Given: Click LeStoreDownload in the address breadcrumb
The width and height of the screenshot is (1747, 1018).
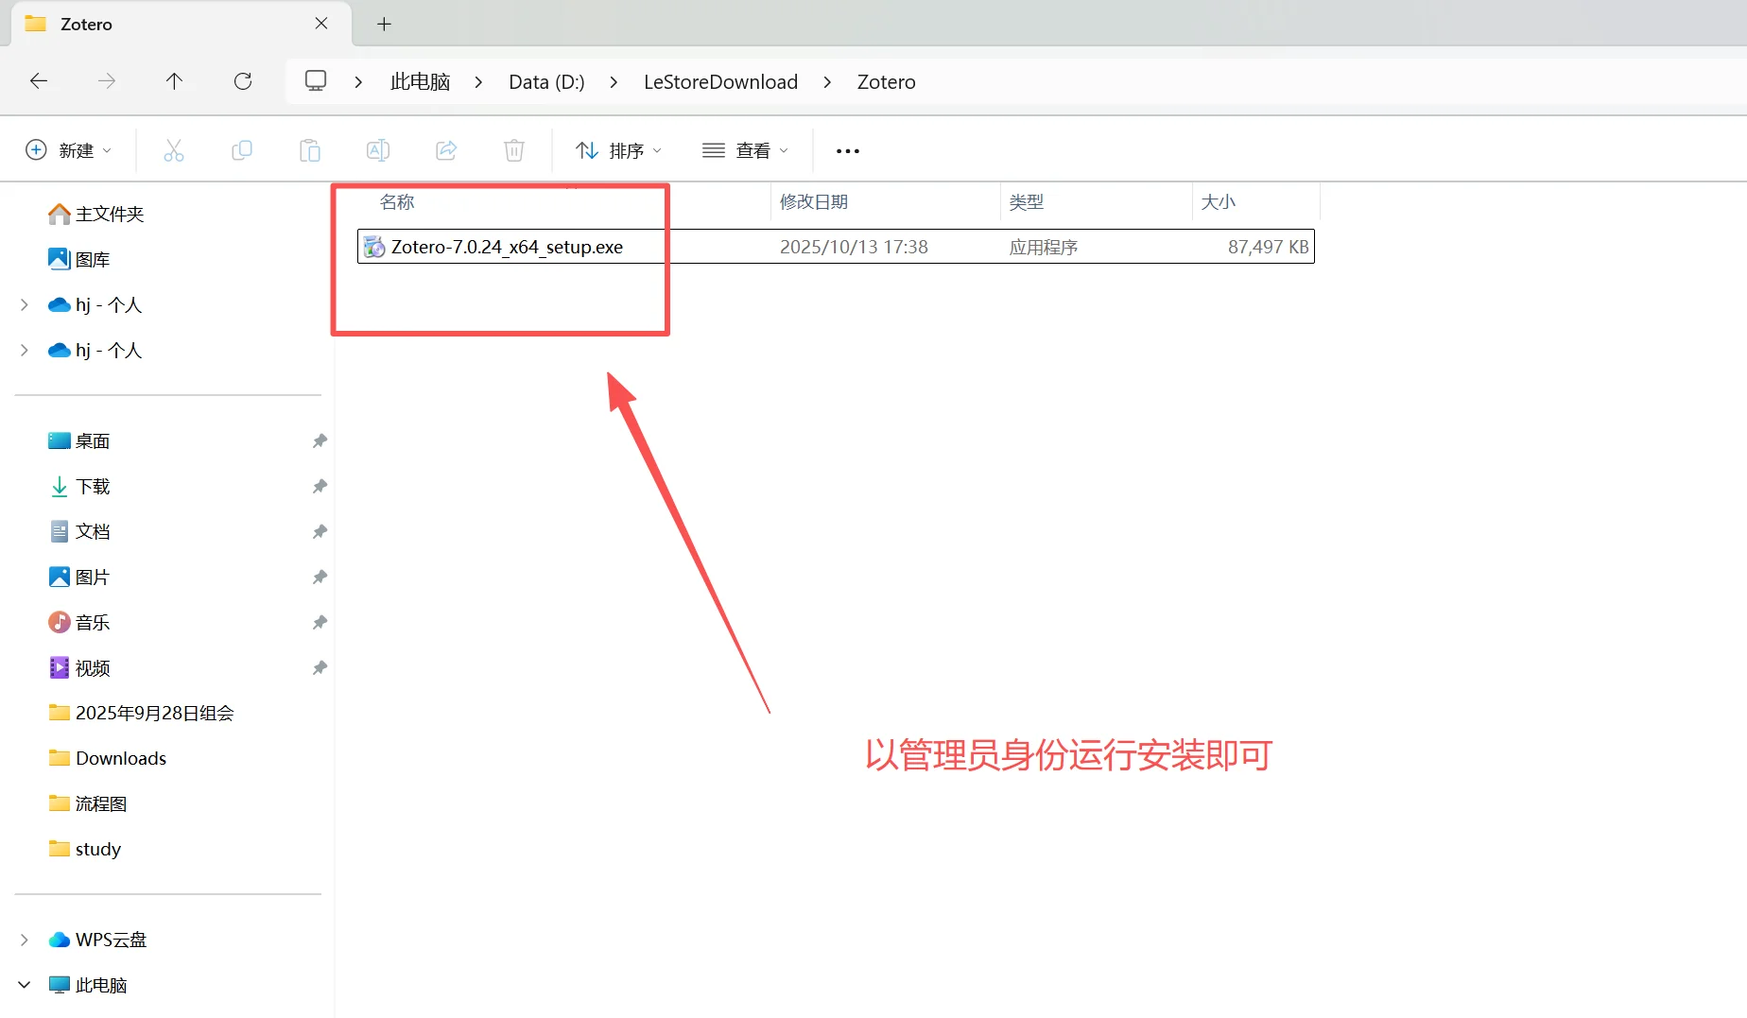Looking at the screenshot, I should (x=720, y=82).
